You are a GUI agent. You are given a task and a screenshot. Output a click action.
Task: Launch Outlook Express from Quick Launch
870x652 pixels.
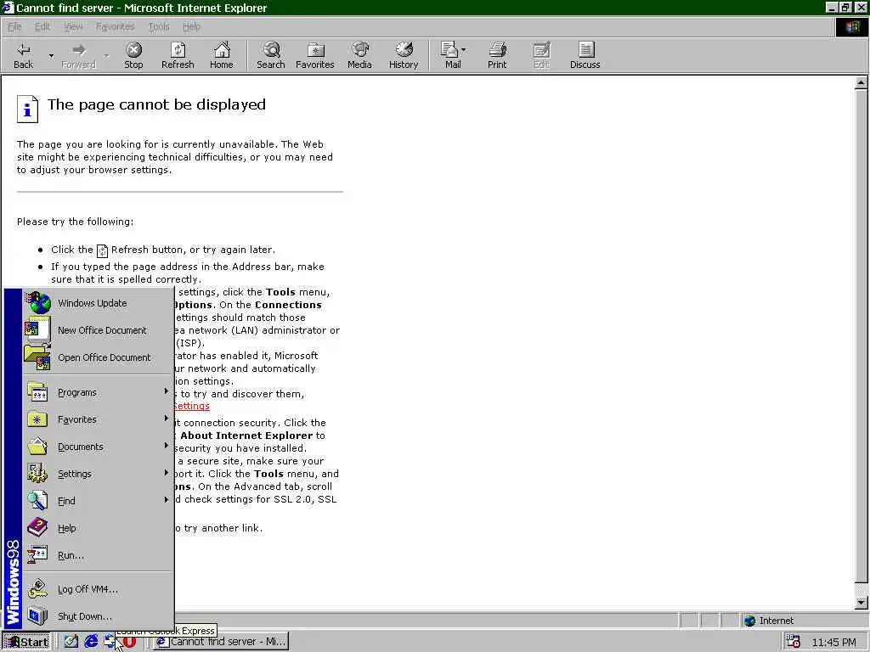(x=110, y=642)
